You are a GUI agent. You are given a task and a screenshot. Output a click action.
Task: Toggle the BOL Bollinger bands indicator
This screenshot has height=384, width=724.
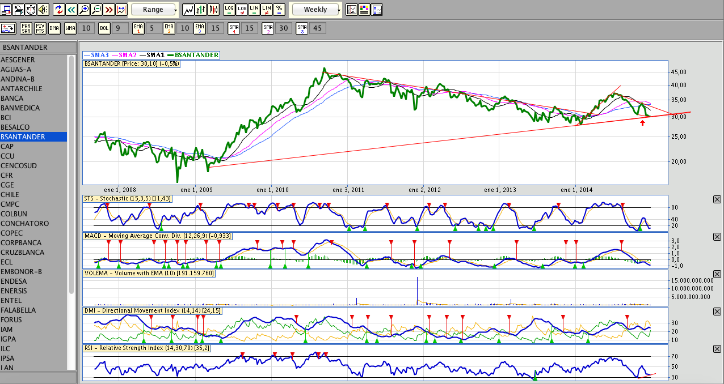click(x=104, y=28)
